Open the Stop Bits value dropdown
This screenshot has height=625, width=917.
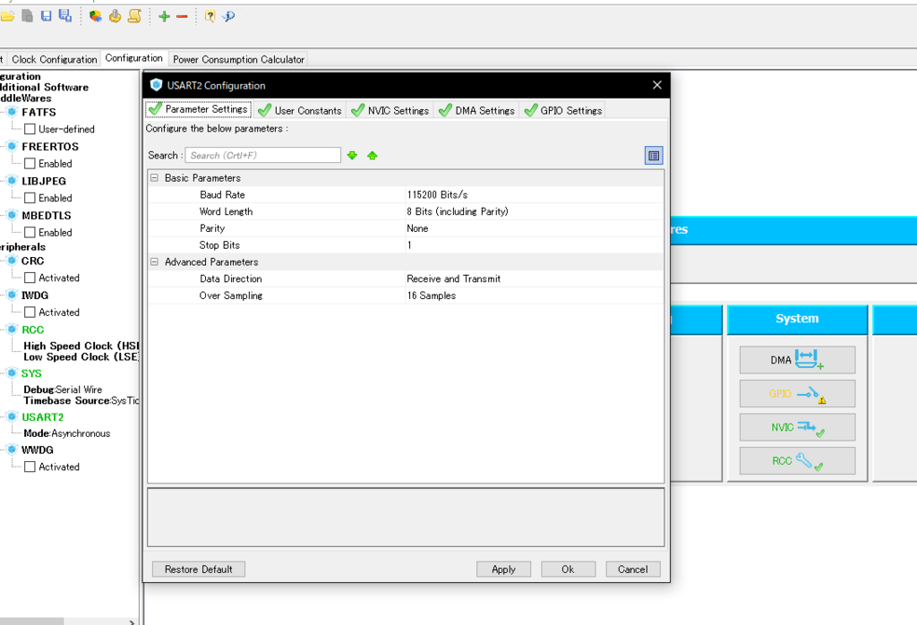(x=534, y=245)
